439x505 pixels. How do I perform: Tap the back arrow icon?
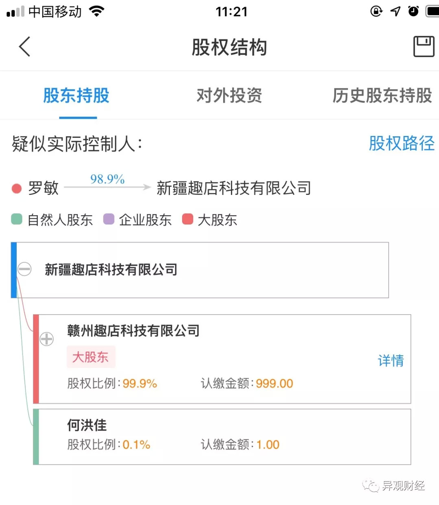point(25,46)
